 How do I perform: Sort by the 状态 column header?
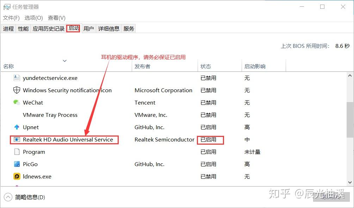click(x=220, y=66)
